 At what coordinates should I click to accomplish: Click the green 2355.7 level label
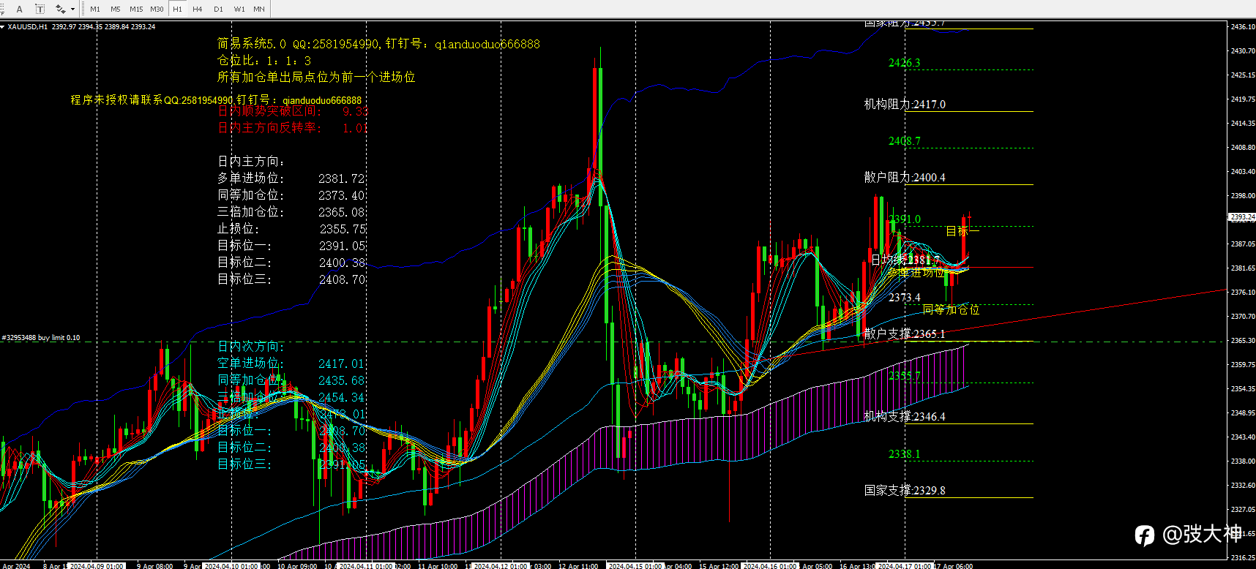tap(905, 376)
